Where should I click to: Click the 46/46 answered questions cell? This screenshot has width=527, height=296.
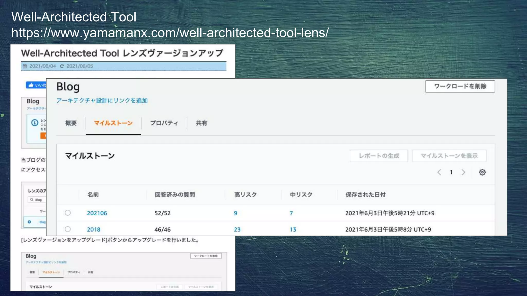click(x=162, y=229)
